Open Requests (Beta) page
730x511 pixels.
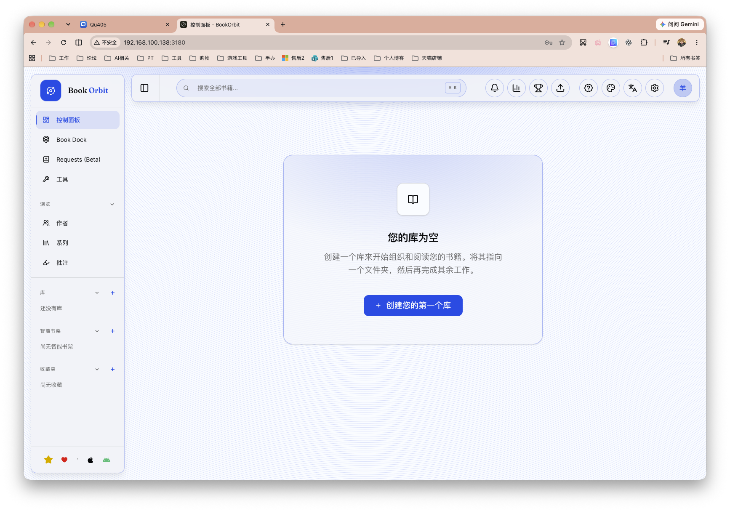[x=78, y=160]
